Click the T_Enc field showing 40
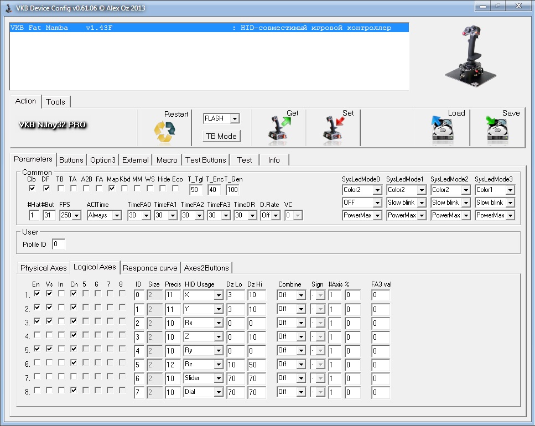535x426 pixels. [x=214, y=190]
